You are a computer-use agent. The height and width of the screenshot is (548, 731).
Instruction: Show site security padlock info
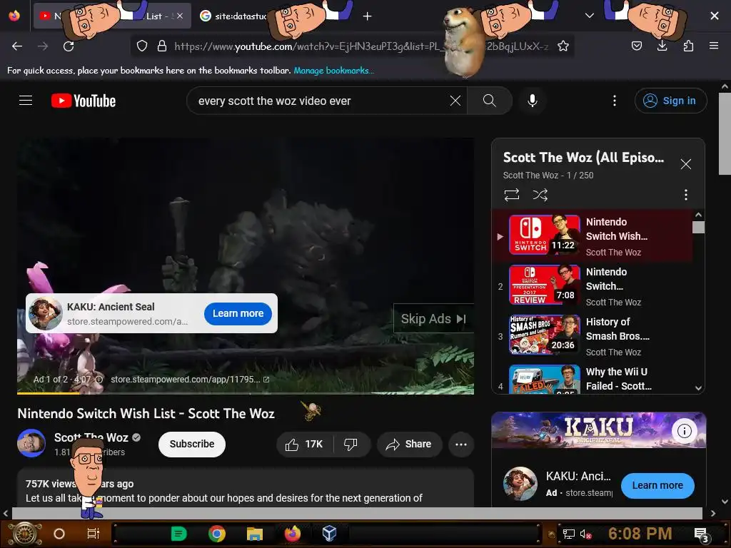[x=162, y=46]
